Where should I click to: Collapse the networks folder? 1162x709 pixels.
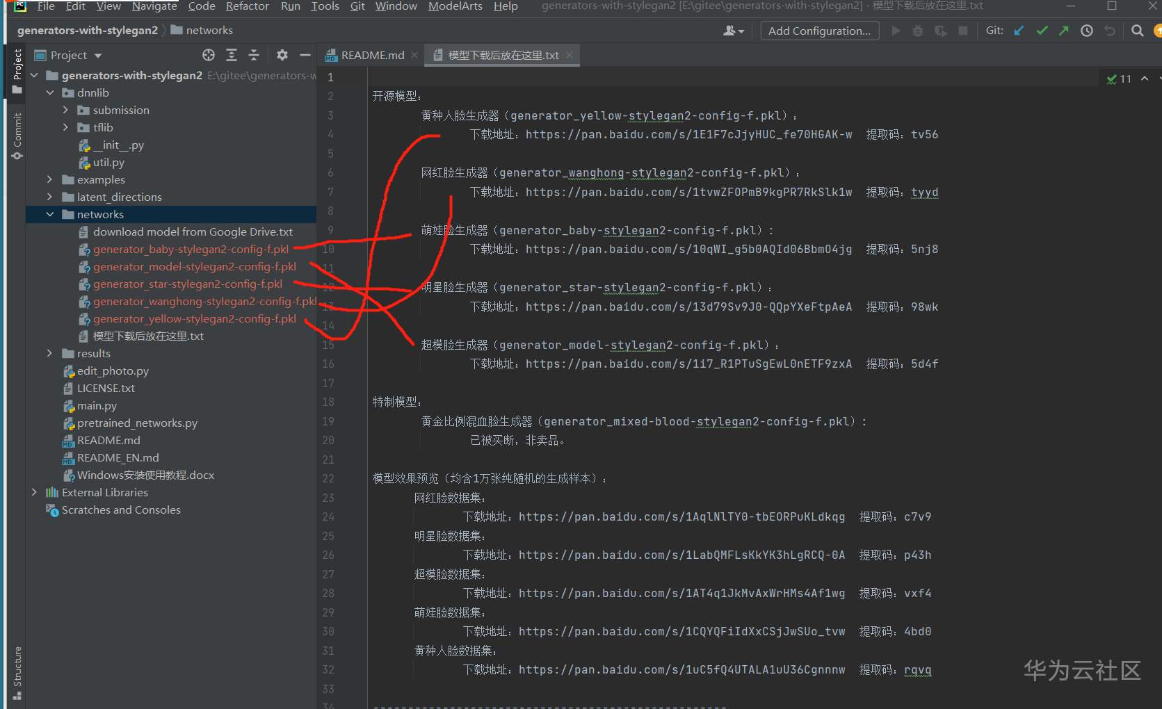coord(49,214)
